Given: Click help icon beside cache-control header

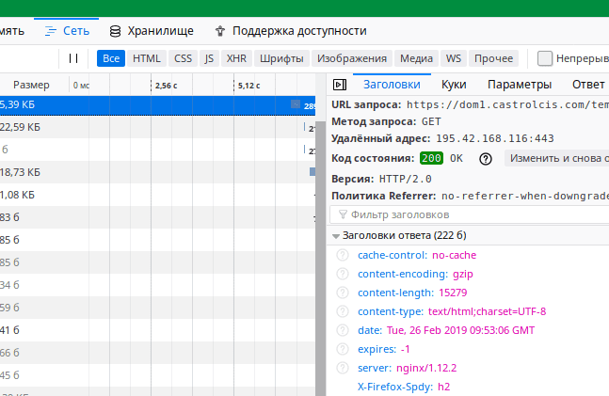Looking at the screenshot, I should pos(344,255).
